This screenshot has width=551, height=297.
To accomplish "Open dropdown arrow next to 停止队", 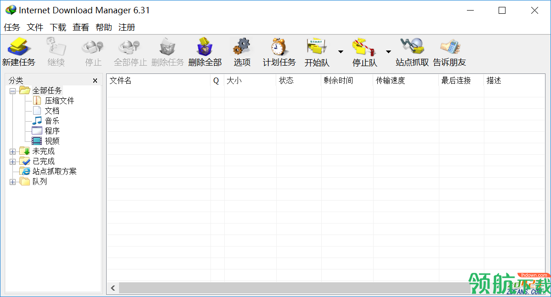I will click(x=388, y=51).
